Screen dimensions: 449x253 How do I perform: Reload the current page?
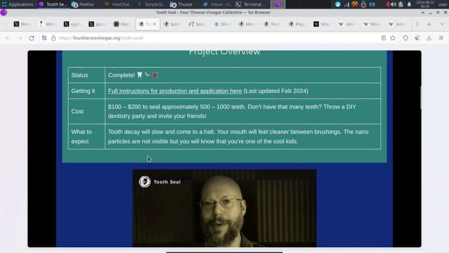tap(31, 38)
